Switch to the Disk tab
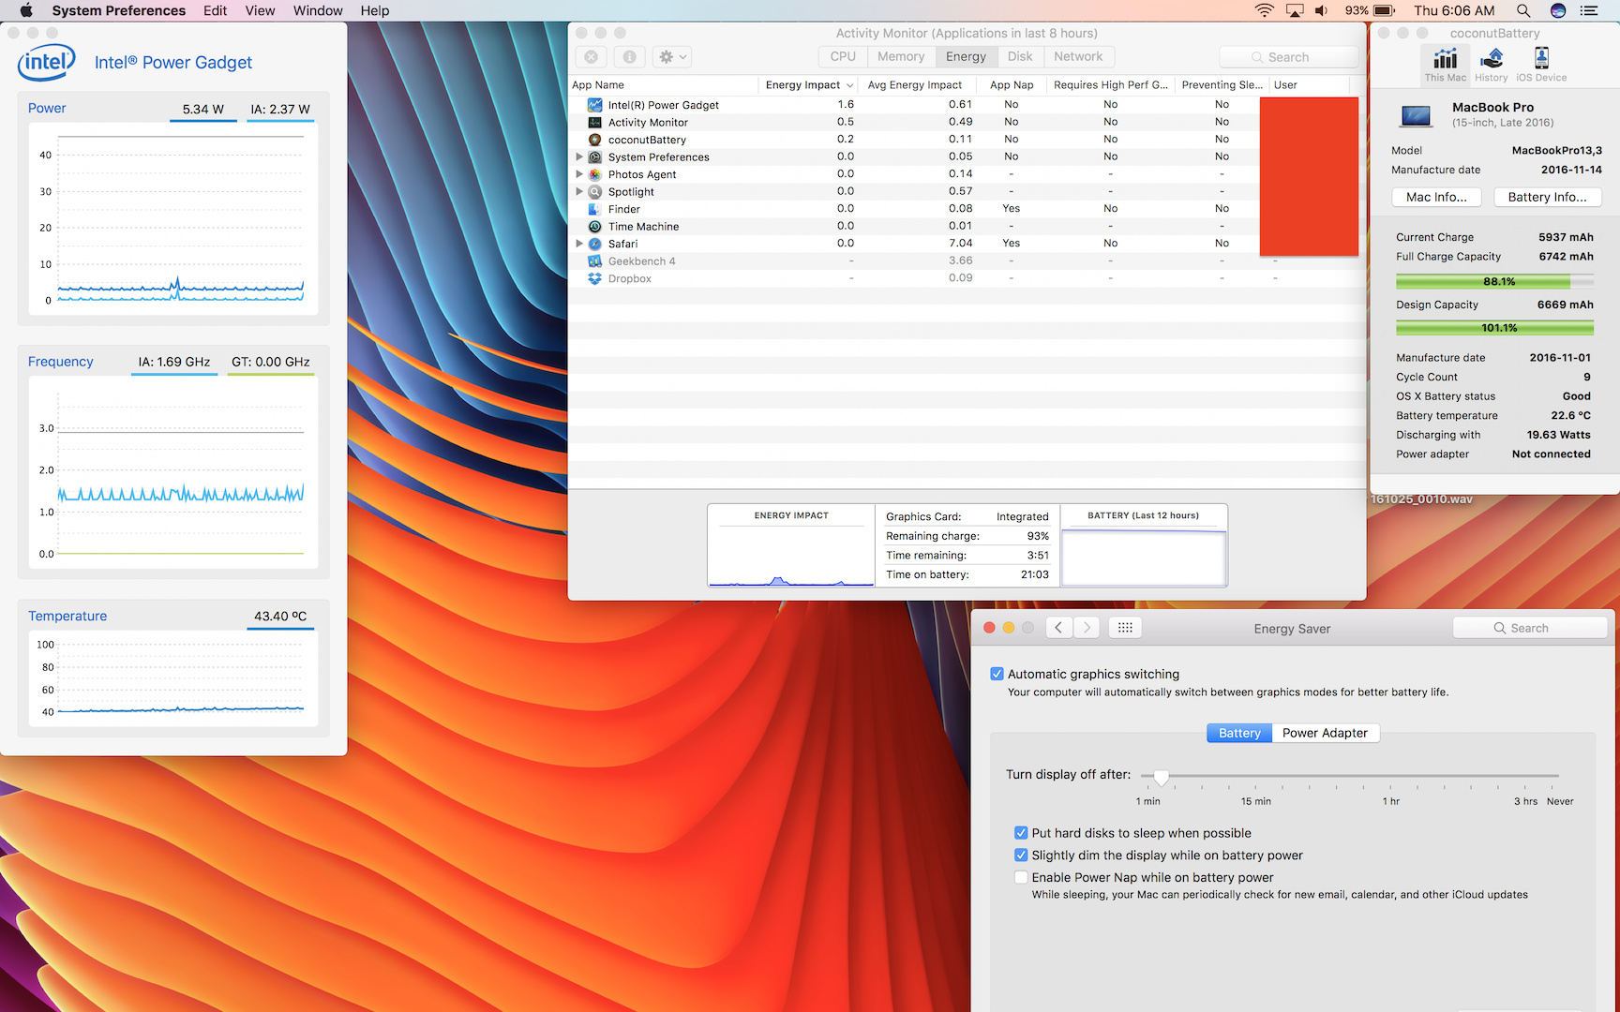 [1020, 56]
